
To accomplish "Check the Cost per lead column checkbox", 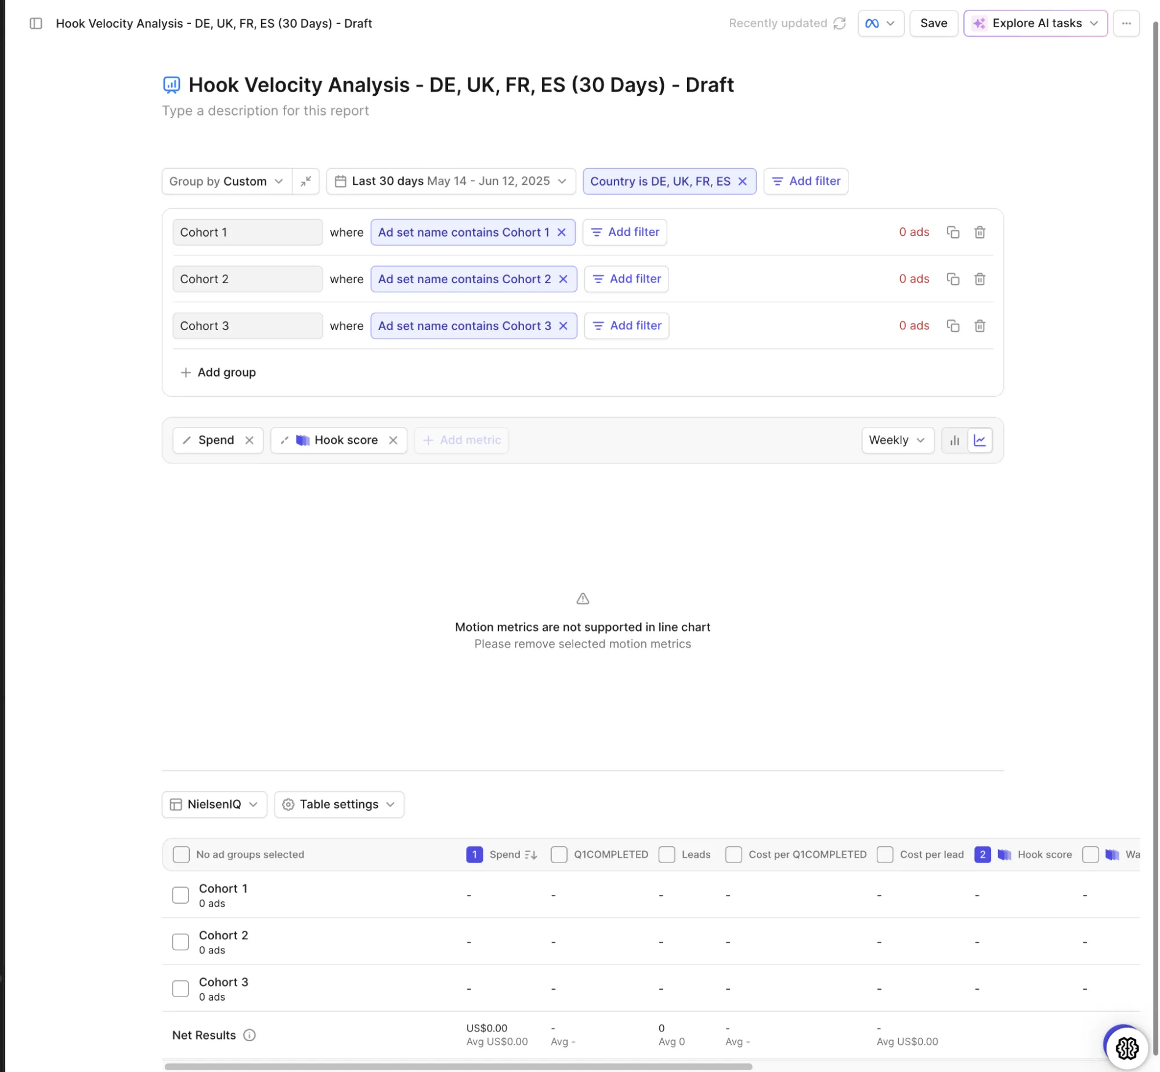I will (884, 854).
